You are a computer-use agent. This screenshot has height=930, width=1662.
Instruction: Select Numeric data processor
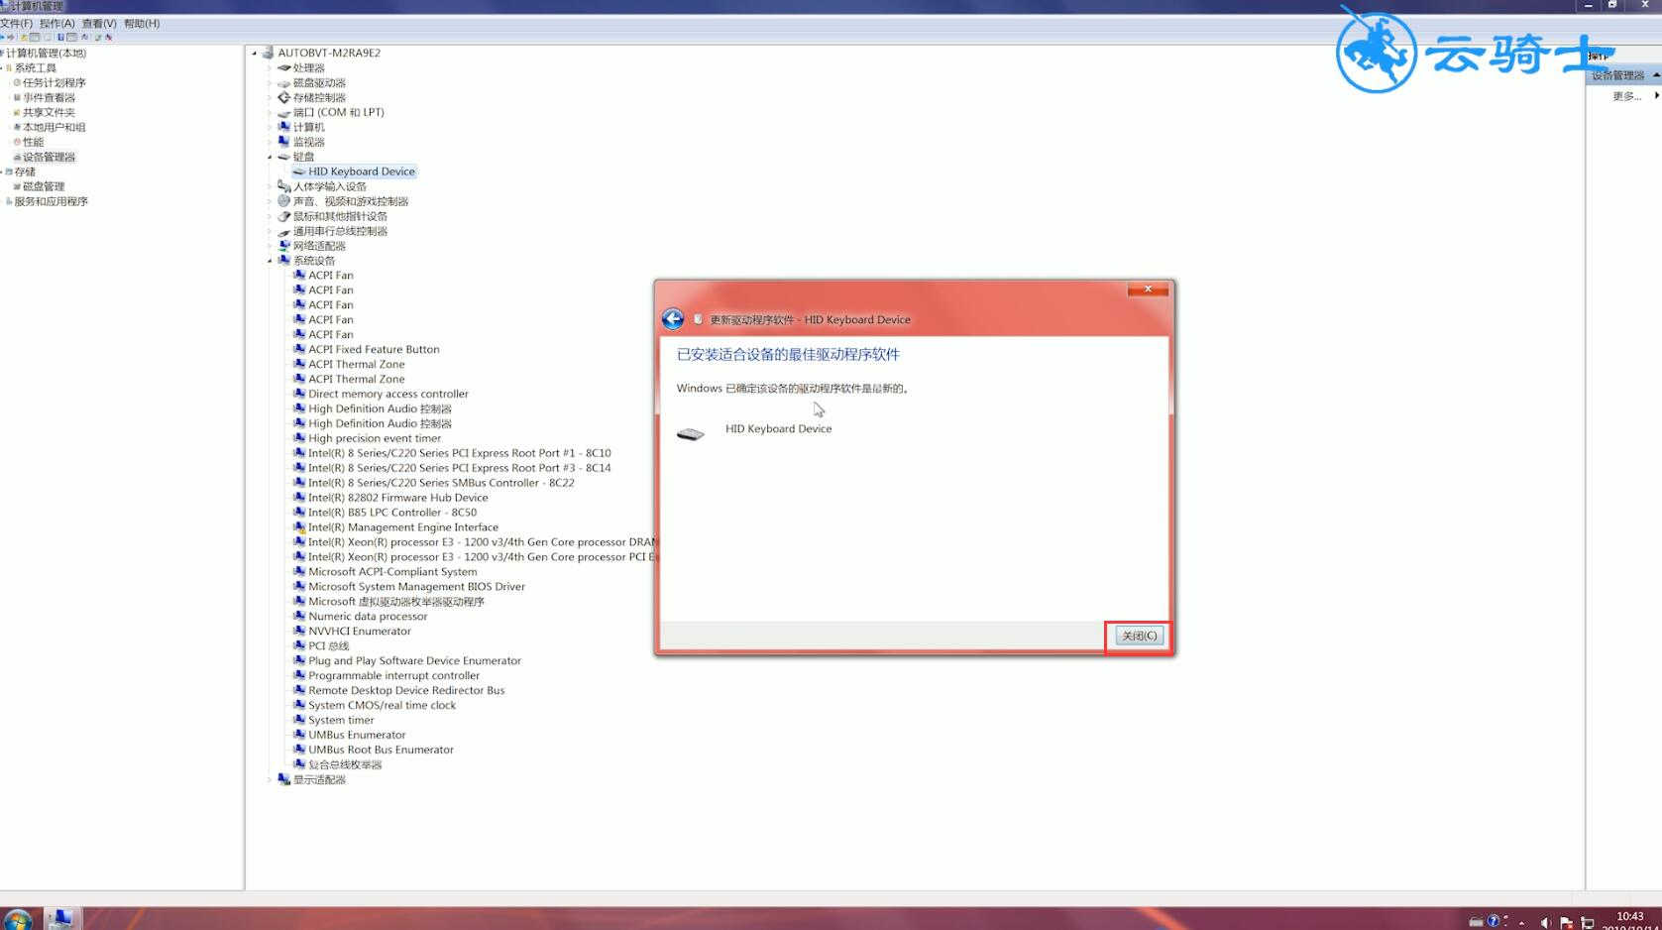coord(368,616)
